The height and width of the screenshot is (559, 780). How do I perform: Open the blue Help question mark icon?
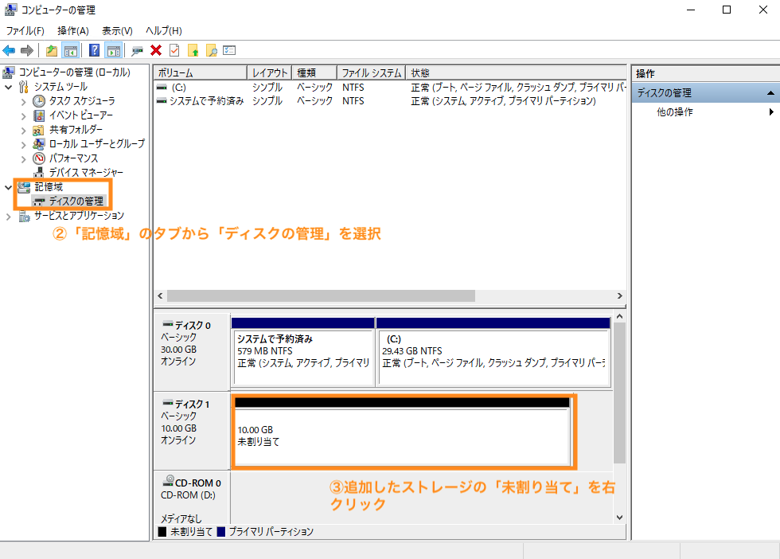[94, 49]
